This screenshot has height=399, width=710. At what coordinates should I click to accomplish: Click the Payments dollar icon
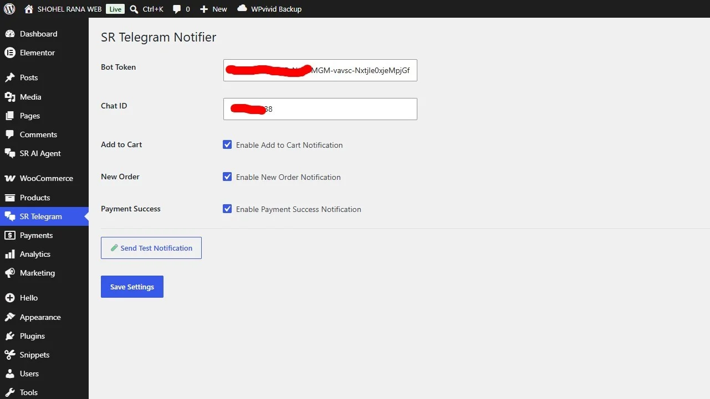pyautogui.click(x=9, y=235)
